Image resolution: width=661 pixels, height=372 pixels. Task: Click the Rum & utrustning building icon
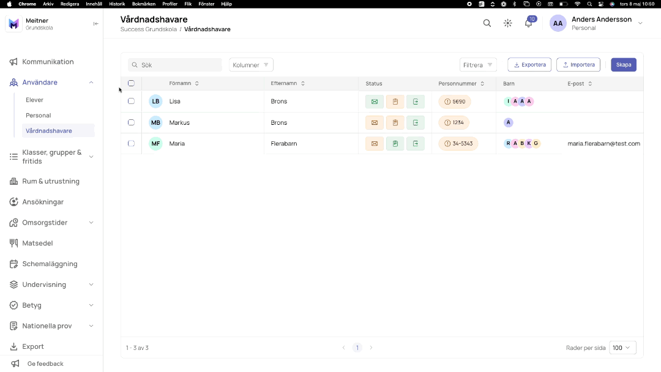click(x=13, y=181)
